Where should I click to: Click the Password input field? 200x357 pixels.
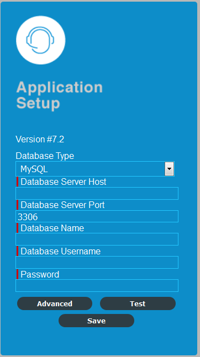[97, 285]
